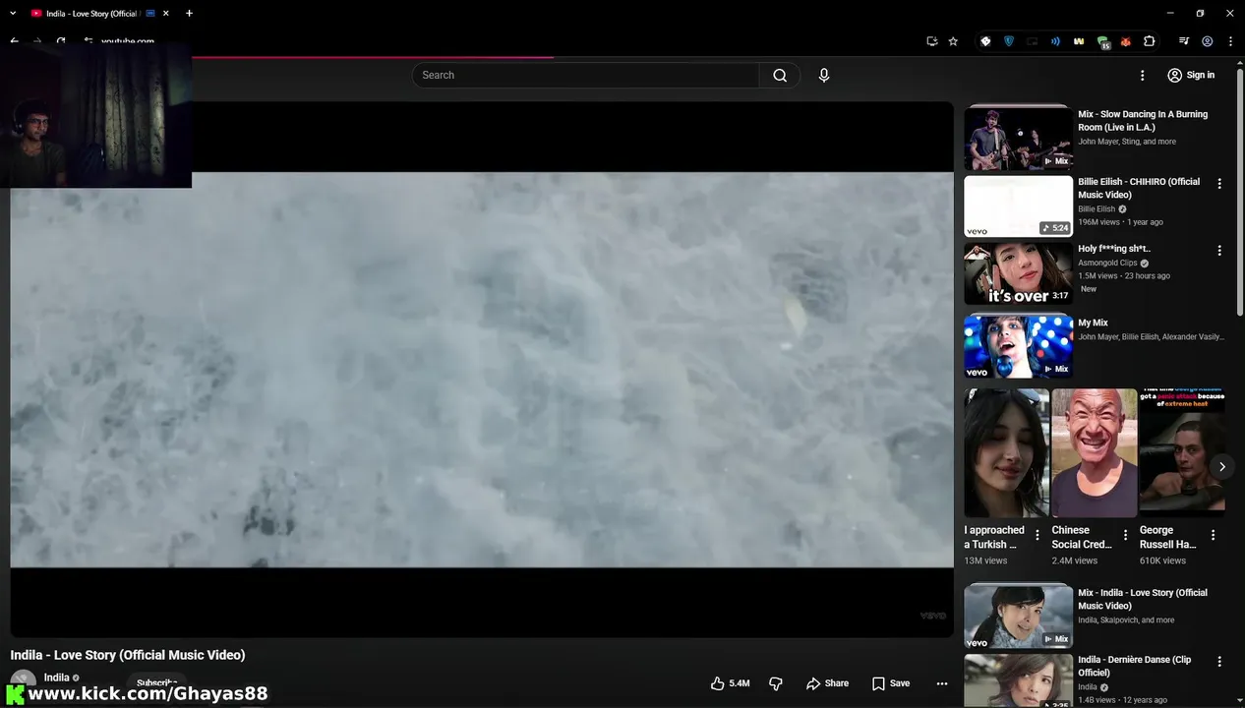
Task: Click the video title text
Action: click(128, 655)
